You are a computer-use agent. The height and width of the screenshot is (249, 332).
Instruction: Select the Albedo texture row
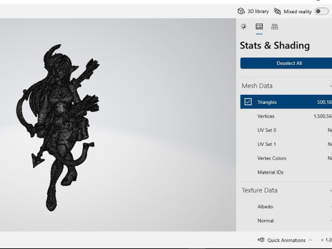click(x=286, y=207)
